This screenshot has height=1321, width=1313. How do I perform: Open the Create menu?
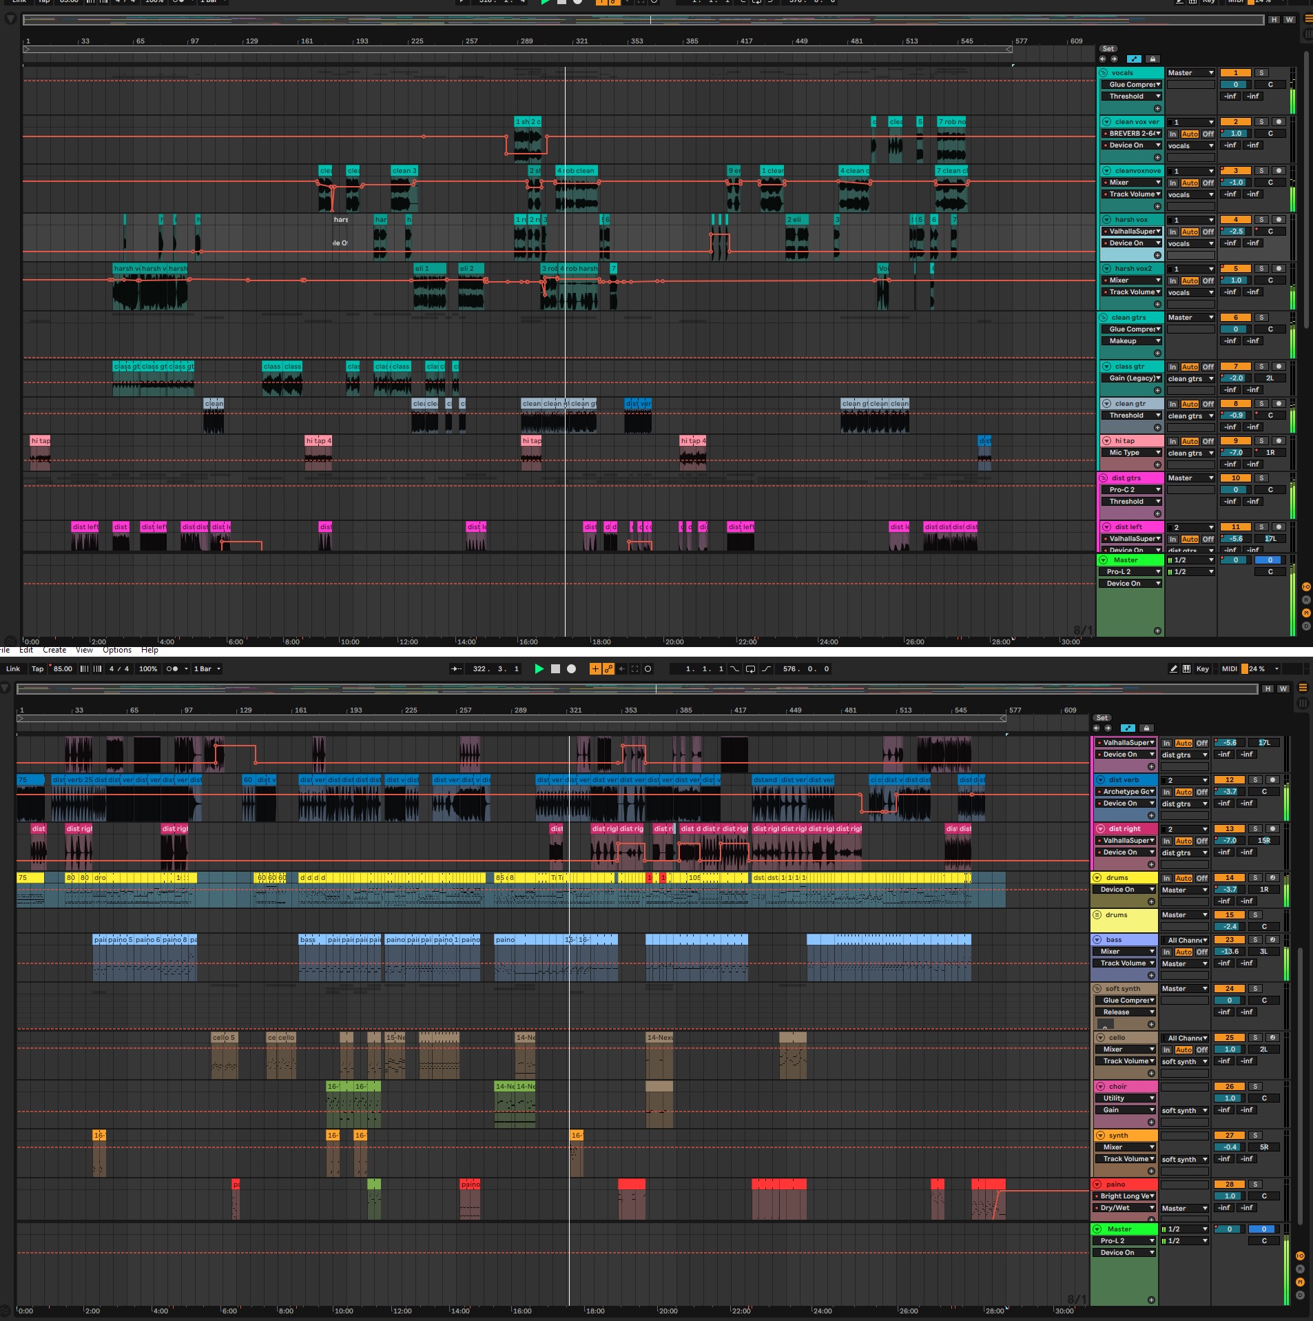(54, 650)
